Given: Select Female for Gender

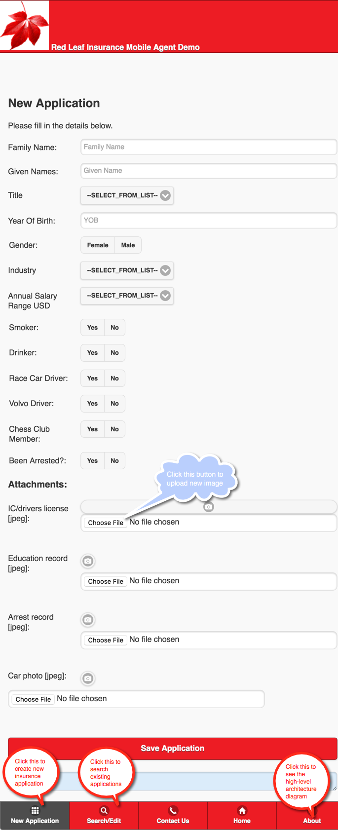Looking at the screenshot, I should [x=98, y=245].
